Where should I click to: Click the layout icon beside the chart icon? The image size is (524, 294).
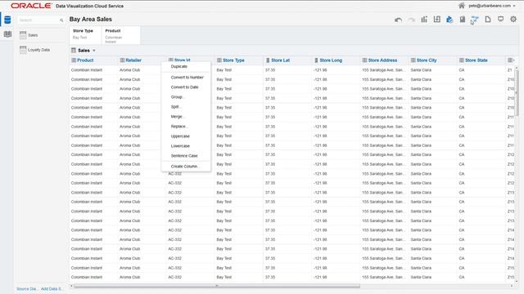(436, 20)
